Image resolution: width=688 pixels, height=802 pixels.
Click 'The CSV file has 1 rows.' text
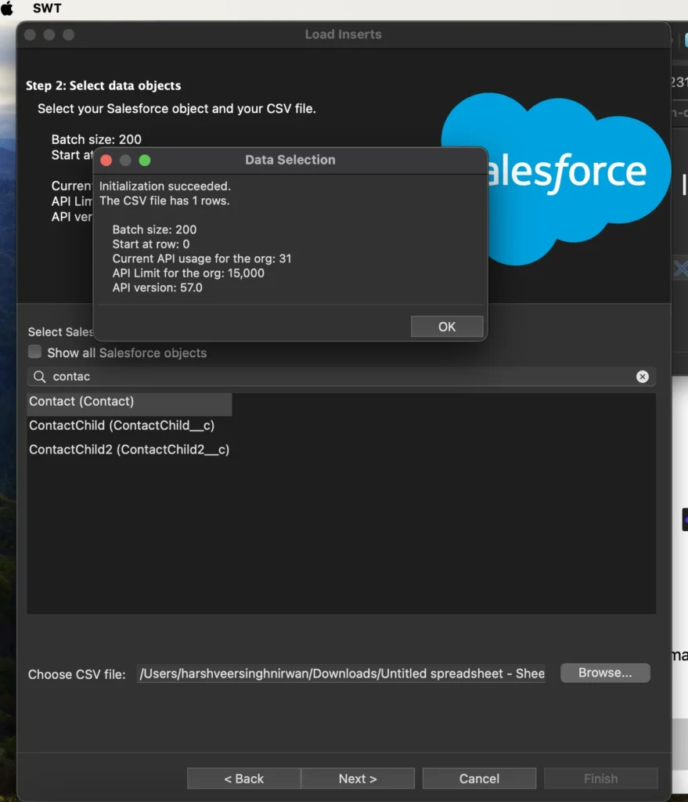(x=164, y=200)
